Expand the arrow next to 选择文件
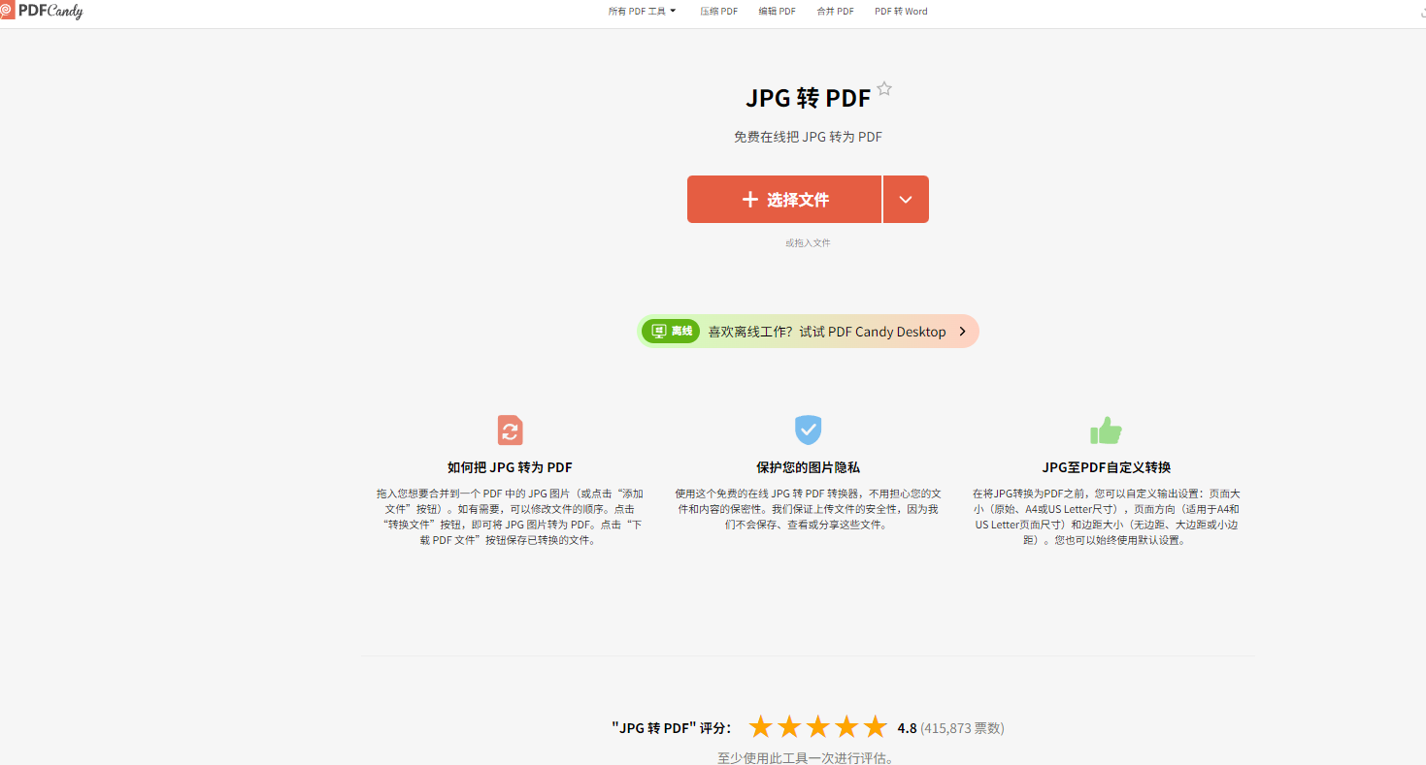Viewport: 1426px width, 765px height. tap(906, 200)
